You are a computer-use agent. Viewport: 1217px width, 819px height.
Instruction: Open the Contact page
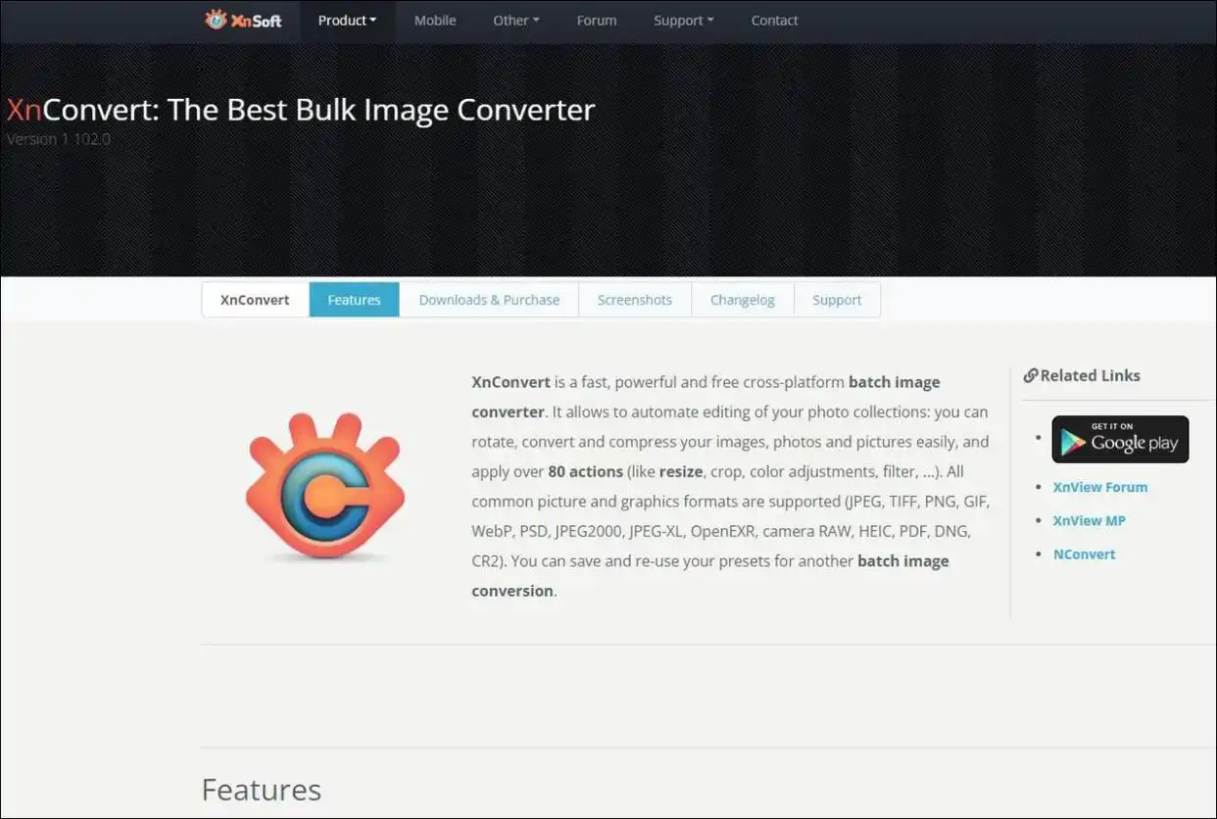(x=774, y=21)
